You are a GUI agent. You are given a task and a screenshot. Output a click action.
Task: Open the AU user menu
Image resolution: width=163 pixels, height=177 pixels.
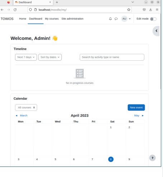pyautogui.click(x=126, y=19)
